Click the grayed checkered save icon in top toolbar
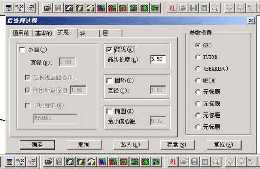260x169 pixels. click(58, 8)
